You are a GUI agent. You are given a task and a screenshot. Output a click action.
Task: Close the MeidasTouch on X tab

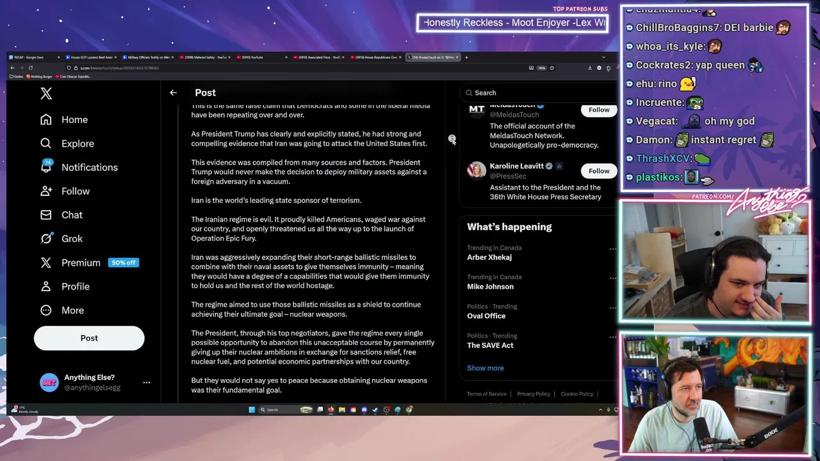(457, 57)
